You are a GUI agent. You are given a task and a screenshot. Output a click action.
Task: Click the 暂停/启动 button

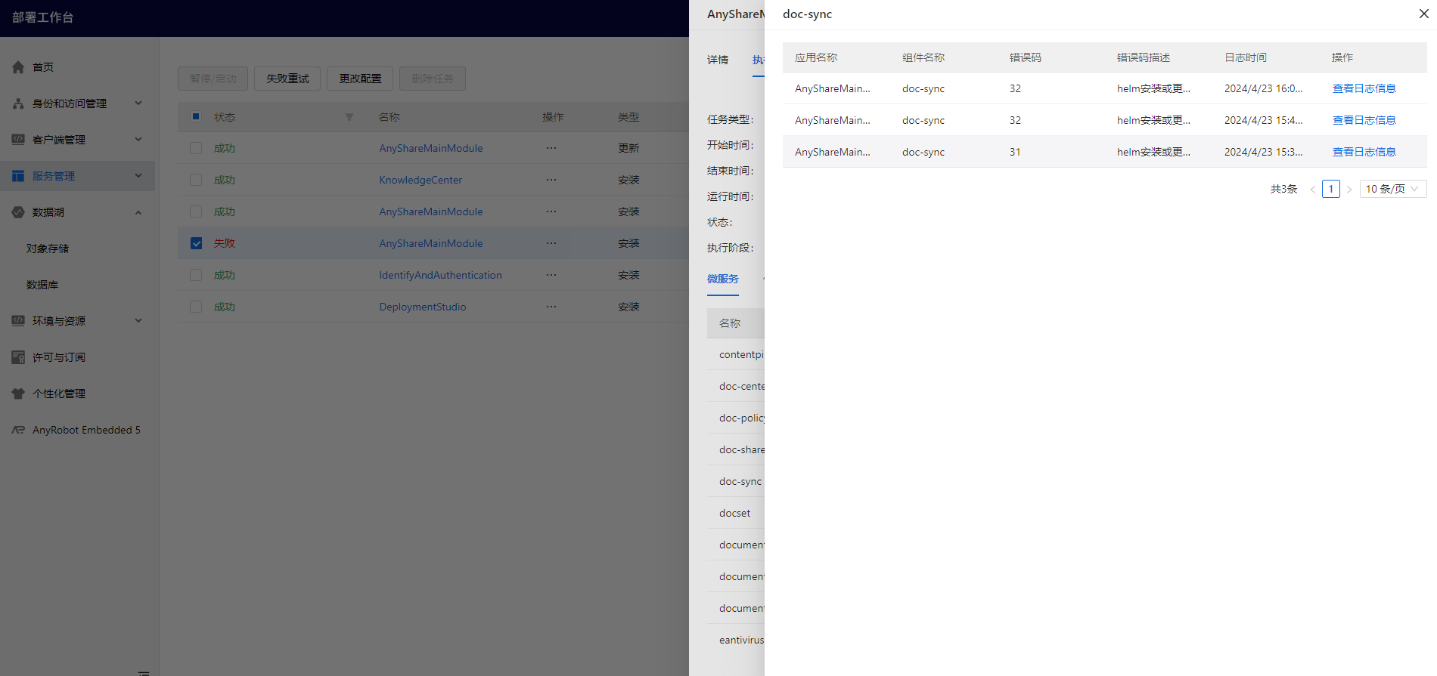(x=213, y=79)
